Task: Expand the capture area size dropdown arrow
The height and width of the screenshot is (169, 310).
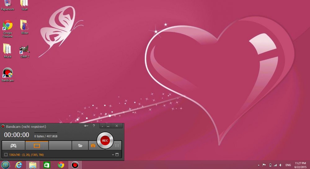Action: tap(113, 155)
